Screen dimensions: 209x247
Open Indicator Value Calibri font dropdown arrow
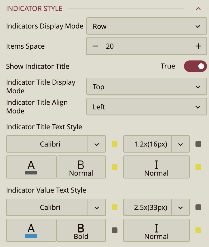tap(97, 207)
